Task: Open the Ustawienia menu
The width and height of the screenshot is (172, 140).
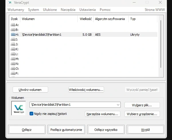Action: coord(87,10)
